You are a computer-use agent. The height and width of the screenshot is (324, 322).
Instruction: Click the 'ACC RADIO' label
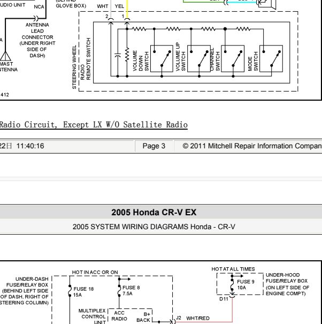119,316
